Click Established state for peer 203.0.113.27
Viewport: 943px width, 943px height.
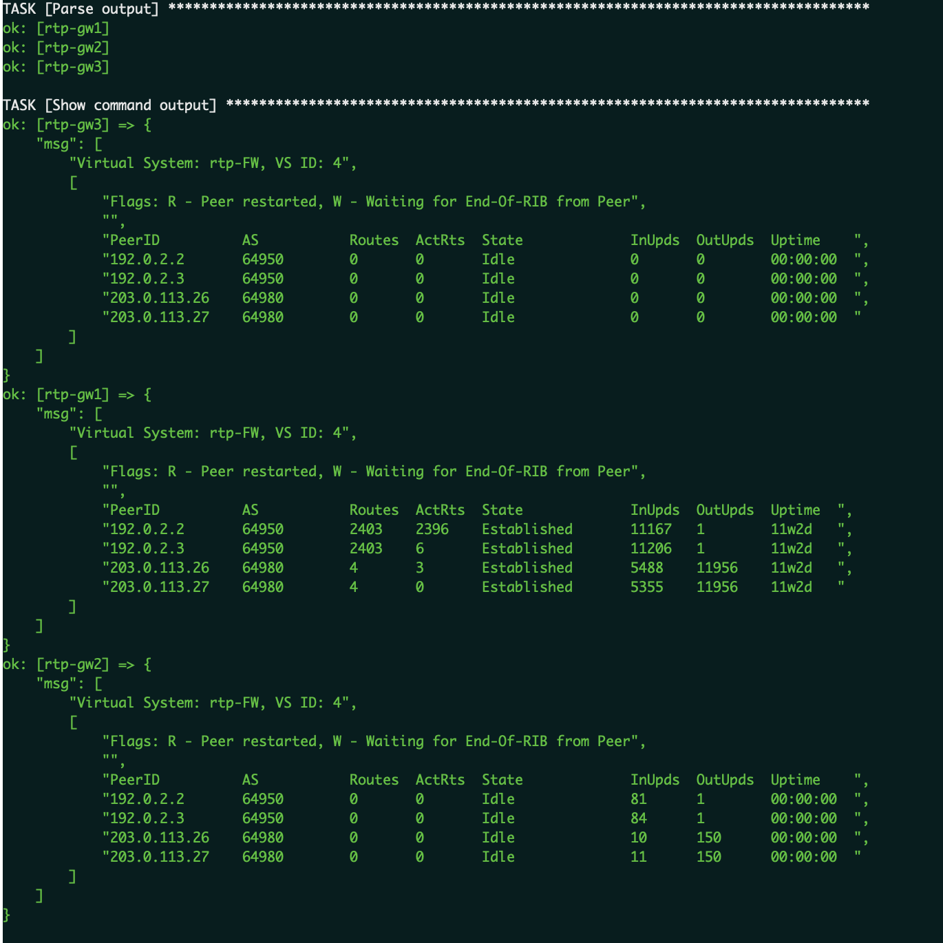[527, 587]
